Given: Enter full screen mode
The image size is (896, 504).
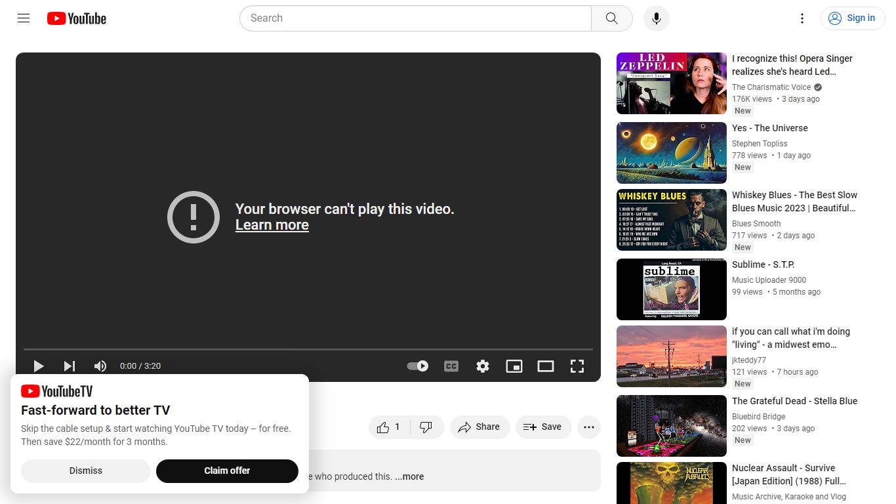Looking at the screenshot, I should click(x=577, y=366).
